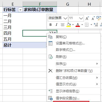This screenshot has width=102, height=102.
Task: Click the copy icon in context menu
Action: (50, 37)
